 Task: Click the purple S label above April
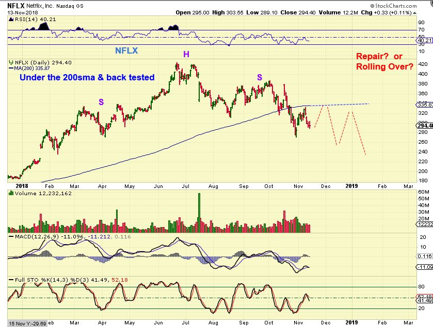pos(101,102)
